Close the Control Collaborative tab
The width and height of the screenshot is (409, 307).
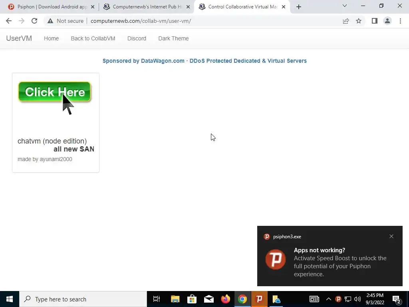click(284, 7)
